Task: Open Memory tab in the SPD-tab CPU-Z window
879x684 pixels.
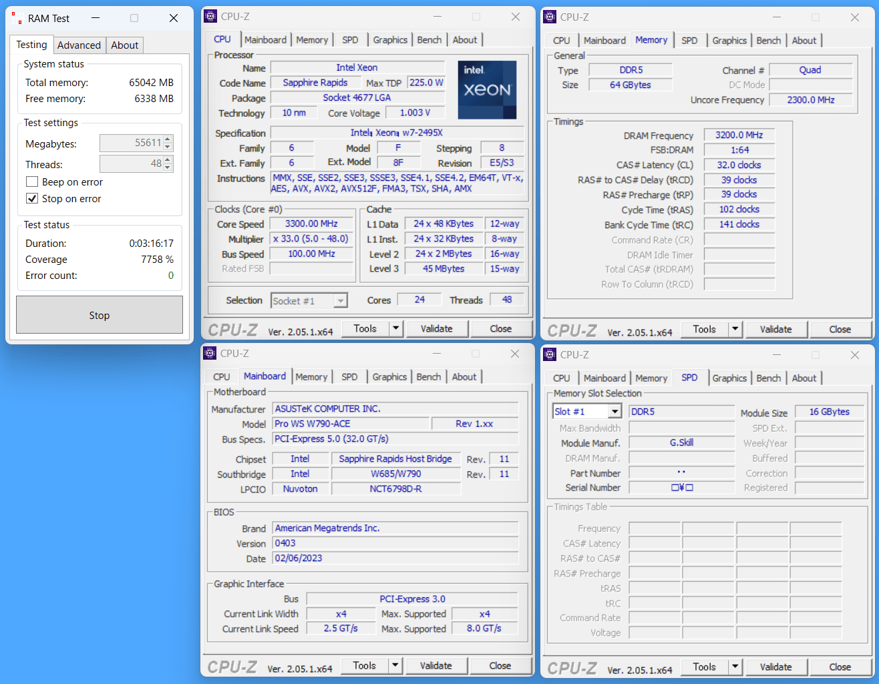Action: click(x=651, y=378)
